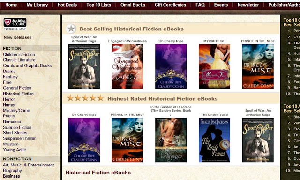Screen dimensions: 300x180
Task: Open best-selling Oh Cherry Ripe cover
Action: click(171, 66)
